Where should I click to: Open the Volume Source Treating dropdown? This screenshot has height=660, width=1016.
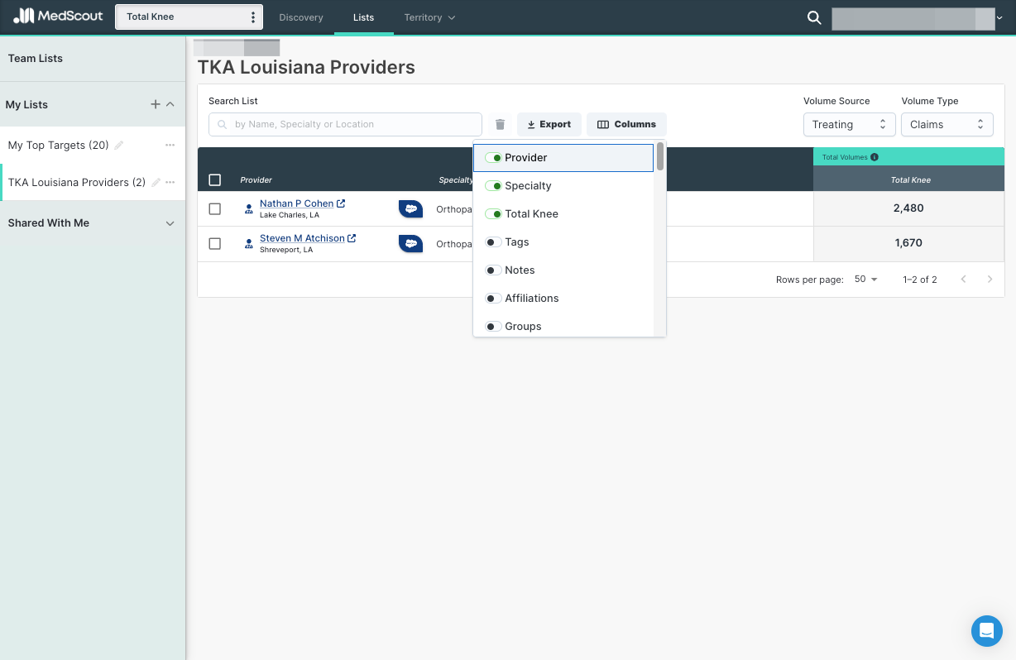click(x=849, y=124)
